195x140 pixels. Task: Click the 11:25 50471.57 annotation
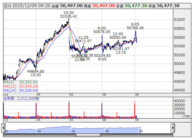point(83,39)
